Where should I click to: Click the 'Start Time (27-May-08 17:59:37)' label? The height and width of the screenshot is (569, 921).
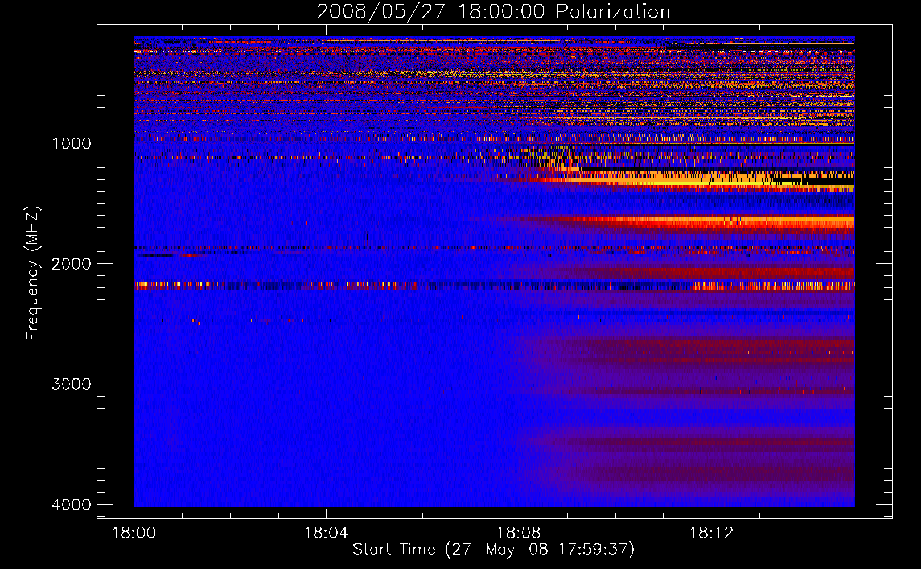[493, 550]
